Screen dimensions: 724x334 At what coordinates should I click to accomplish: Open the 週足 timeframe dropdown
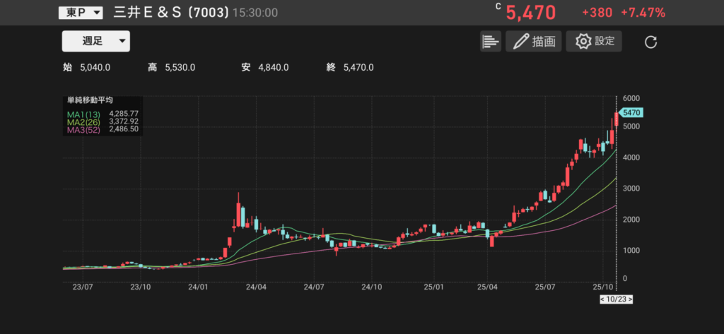95,41
